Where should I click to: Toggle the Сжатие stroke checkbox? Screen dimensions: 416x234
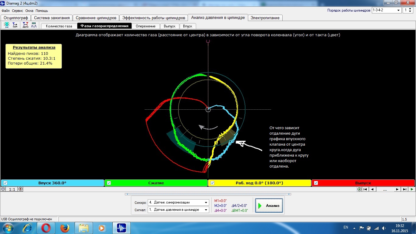pyautogui.click(x=109, y=183)
